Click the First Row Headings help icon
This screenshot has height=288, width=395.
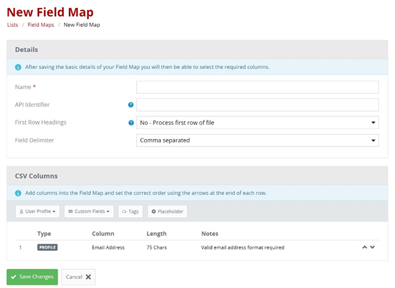click(131, 123)
